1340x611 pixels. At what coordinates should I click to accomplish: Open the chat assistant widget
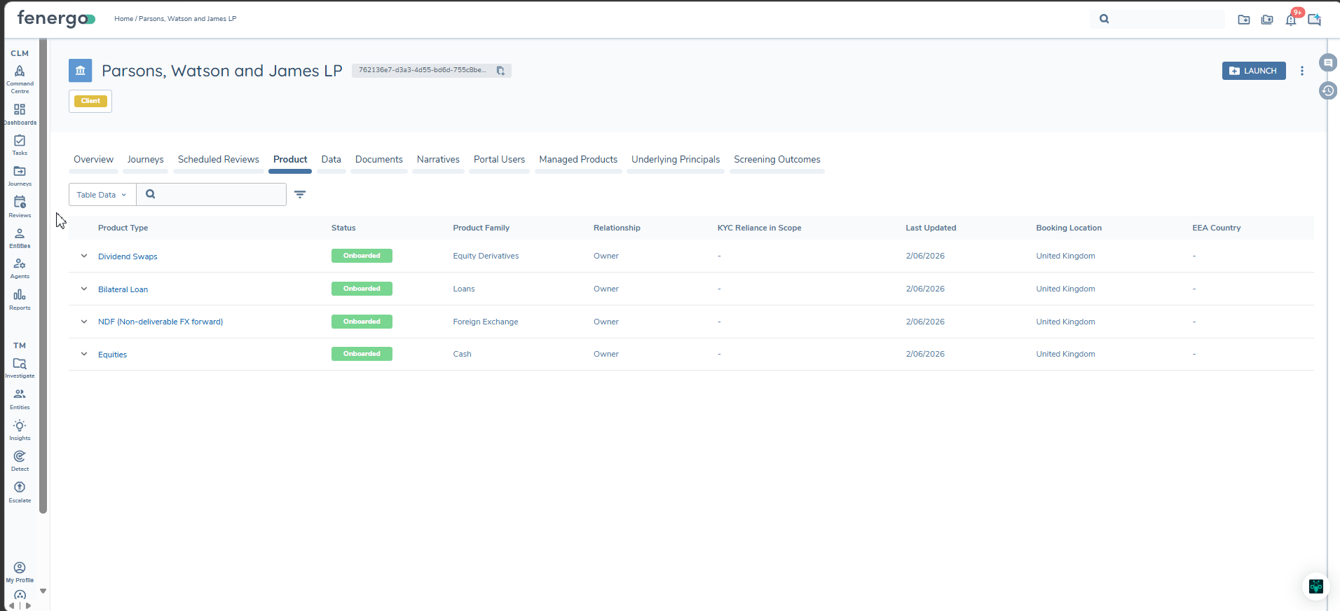pos(1316,586)
